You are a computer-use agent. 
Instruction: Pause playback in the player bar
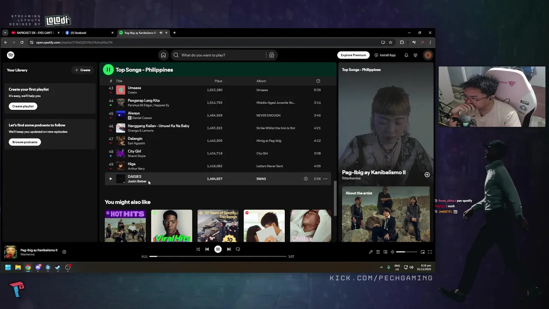pyautogui.click(x=218, y=249)
